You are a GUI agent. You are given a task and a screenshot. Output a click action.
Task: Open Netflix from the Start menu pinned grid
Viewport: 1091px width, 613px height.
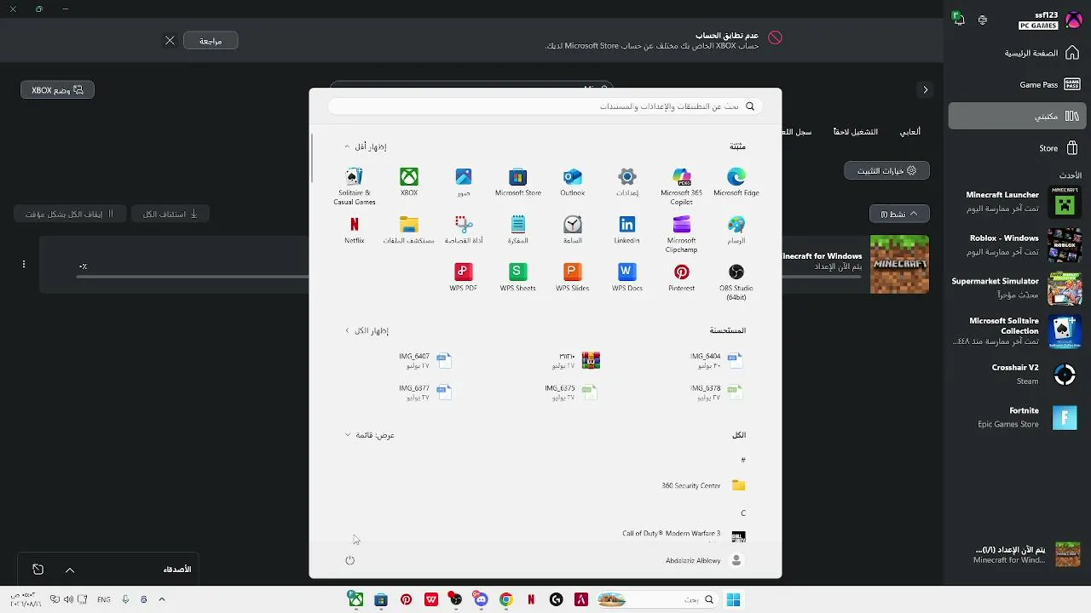click(x=355, y=230)
